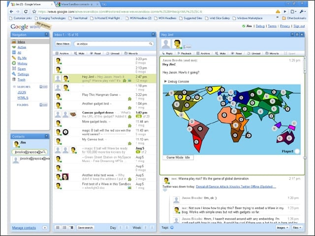Screen dimensions: 315x236
Task: Open the Free Hotmail bookmark
Action: point(78,18)
